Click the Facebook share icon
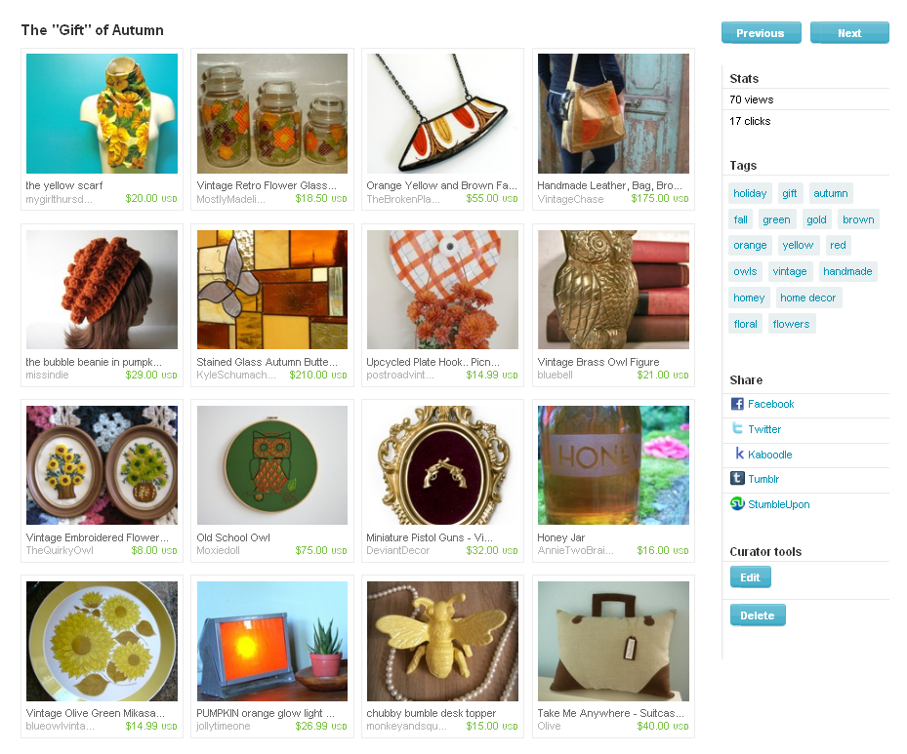This screenshot has width=907, height=754. tap(737, 404)
